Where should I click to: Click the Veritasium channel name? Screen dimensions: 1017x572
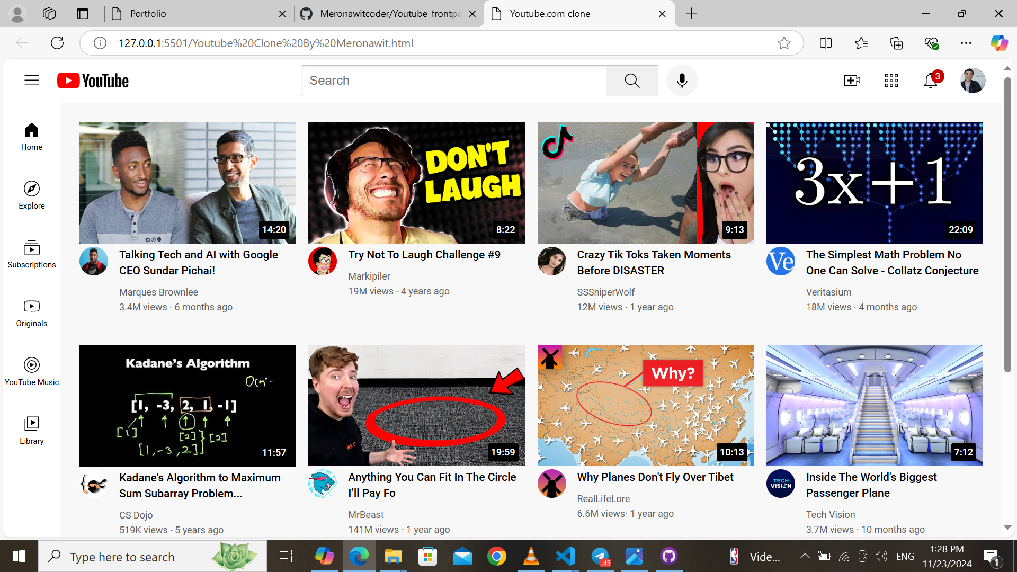tap(828, 292)
